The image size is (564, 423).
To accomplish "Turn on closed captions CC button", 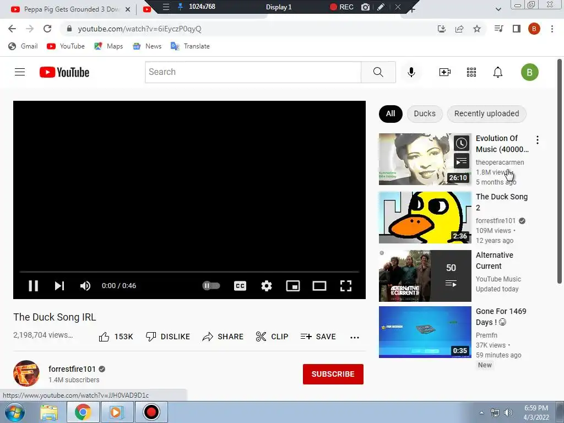I will pos(240,286).
